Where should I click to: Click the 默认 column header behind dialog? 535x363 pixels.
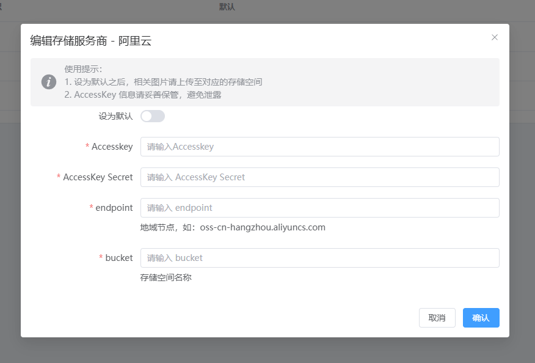tap(227, 7)
